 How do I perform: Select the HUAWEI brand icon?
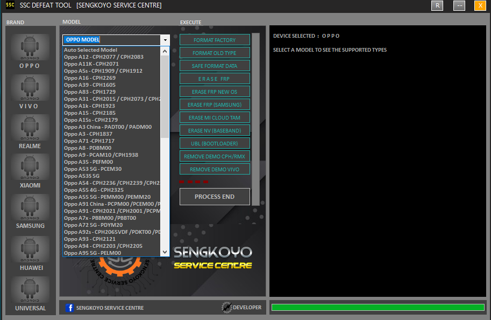click(30, 249)
